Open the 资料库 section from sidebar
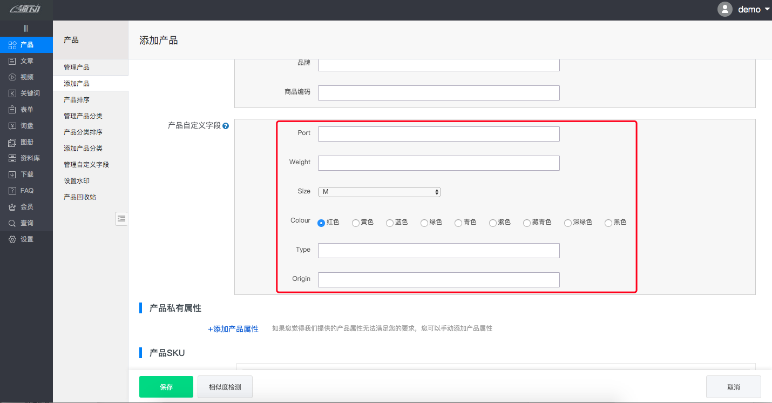Image resolution: width=772 pixels, height=403 pixels. point(26,158)
